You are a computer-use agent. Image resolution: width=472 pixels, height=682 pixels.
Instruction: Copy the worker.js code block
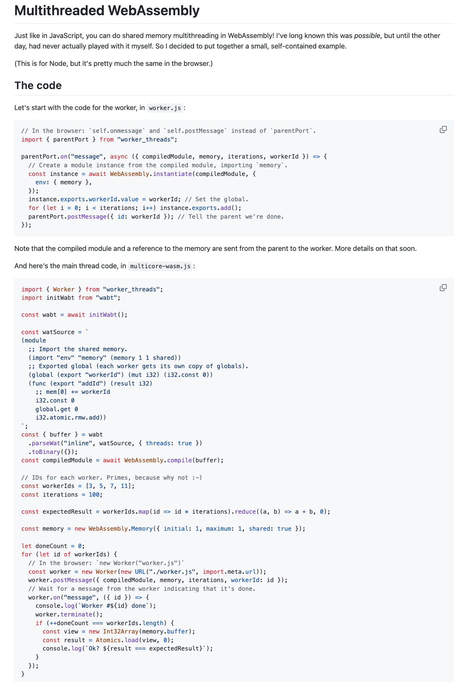(443, 130)
